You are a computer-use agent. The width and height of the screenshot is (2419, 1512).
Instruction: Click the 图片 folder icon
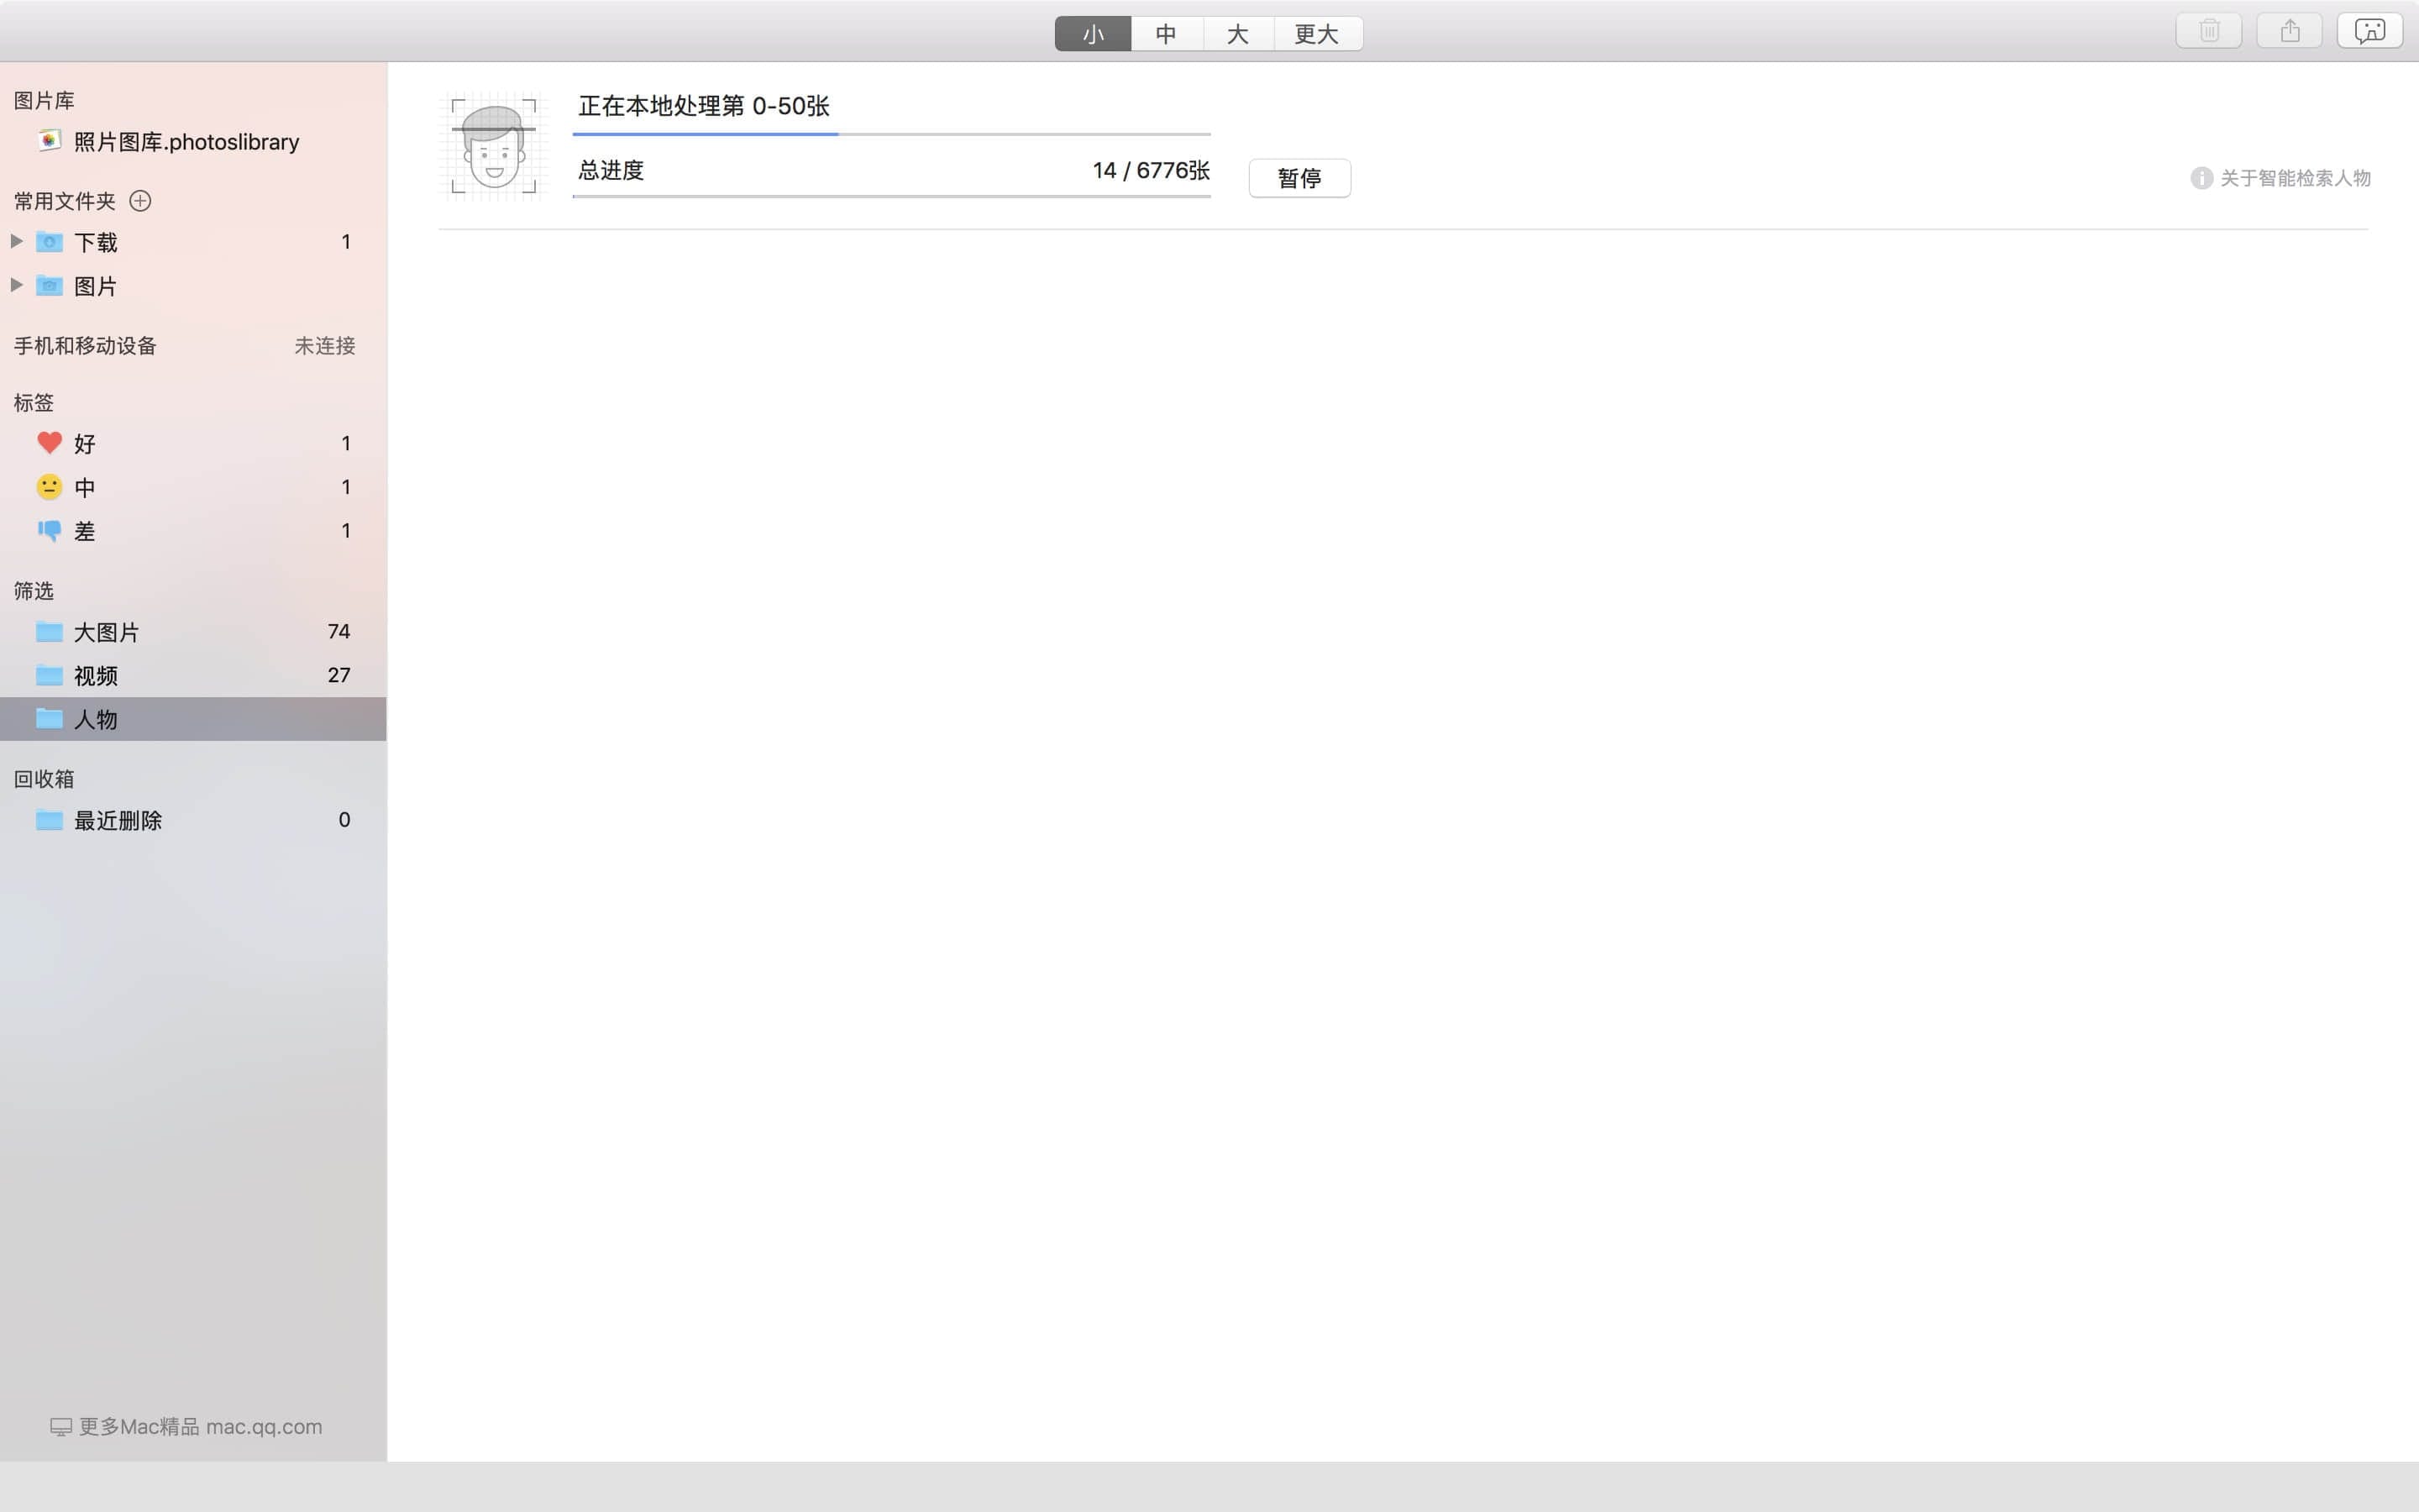click(x=49, y=286)
